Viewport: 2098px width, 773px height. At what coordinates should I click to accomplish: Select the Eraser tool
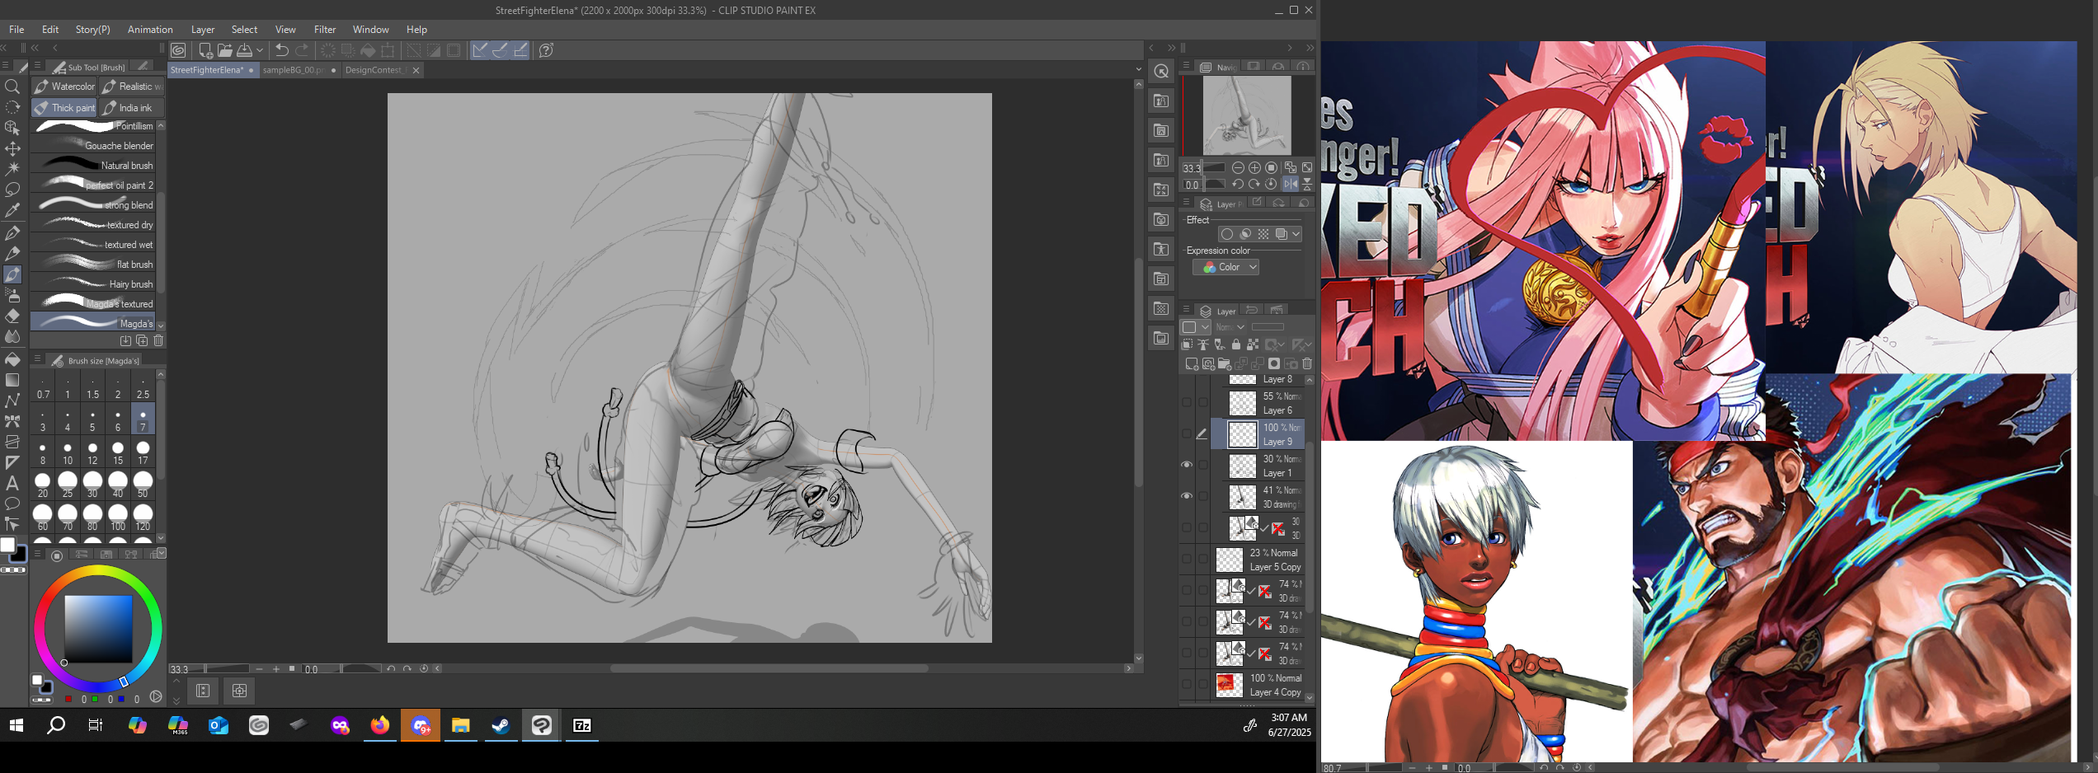[12, 316]
